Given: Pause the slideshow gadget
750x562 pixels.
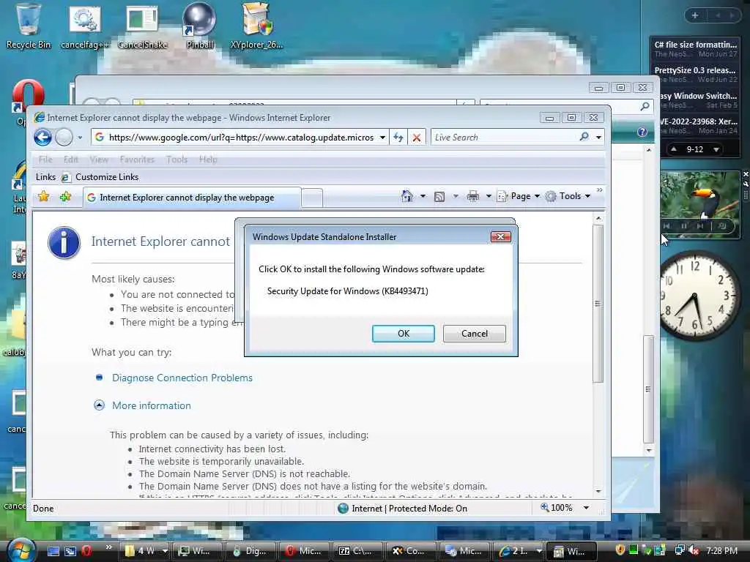Looking at the screenshot, I should click(x=683, y=225).
